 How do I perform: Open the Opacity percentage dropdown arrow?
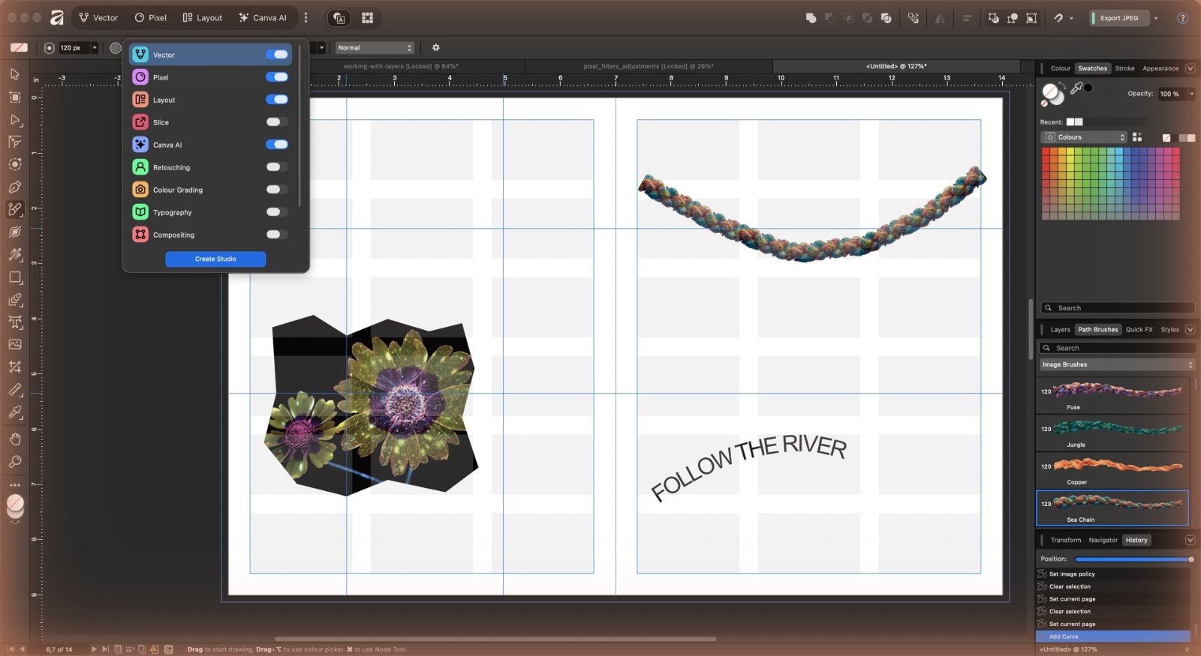tap(1191, 94)
